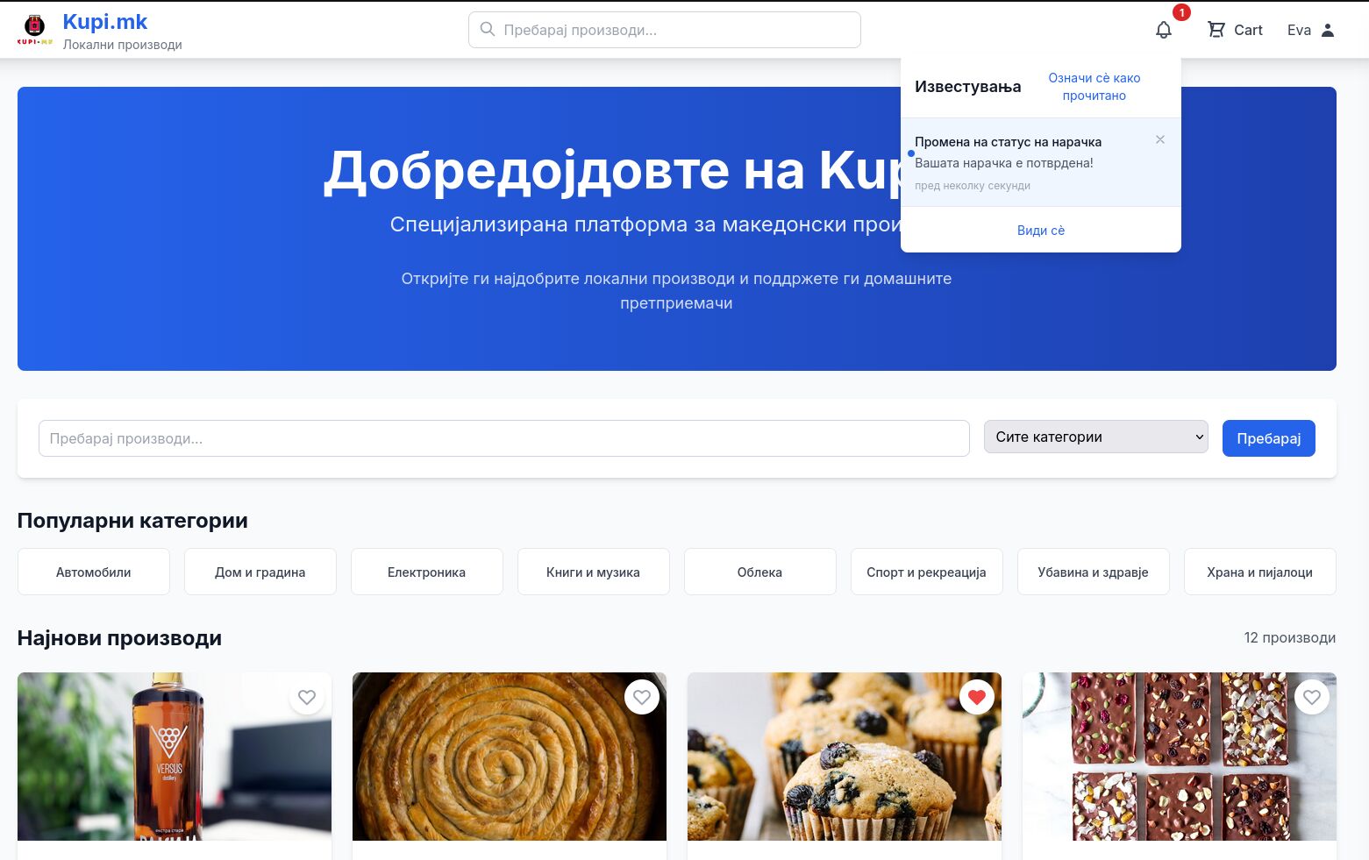This screenshot has height=860, width=1369.
Task: Click the magnifier icon in header search
Action: pos(488,30)
